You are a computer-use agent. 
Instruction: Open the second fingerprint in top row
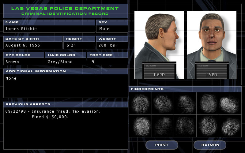pos(163,103)
